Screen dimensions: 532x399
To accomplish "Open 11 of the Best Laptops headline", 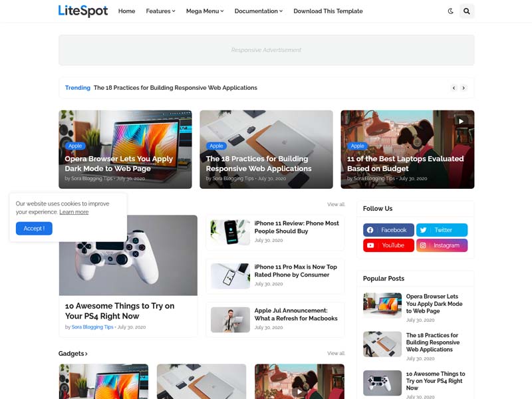I will [x=406, y=164].
